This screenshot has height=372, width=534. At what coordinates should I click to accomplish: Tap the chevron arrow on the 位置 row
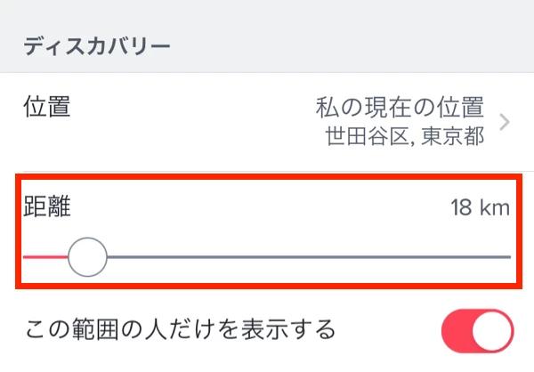(505, 123)
